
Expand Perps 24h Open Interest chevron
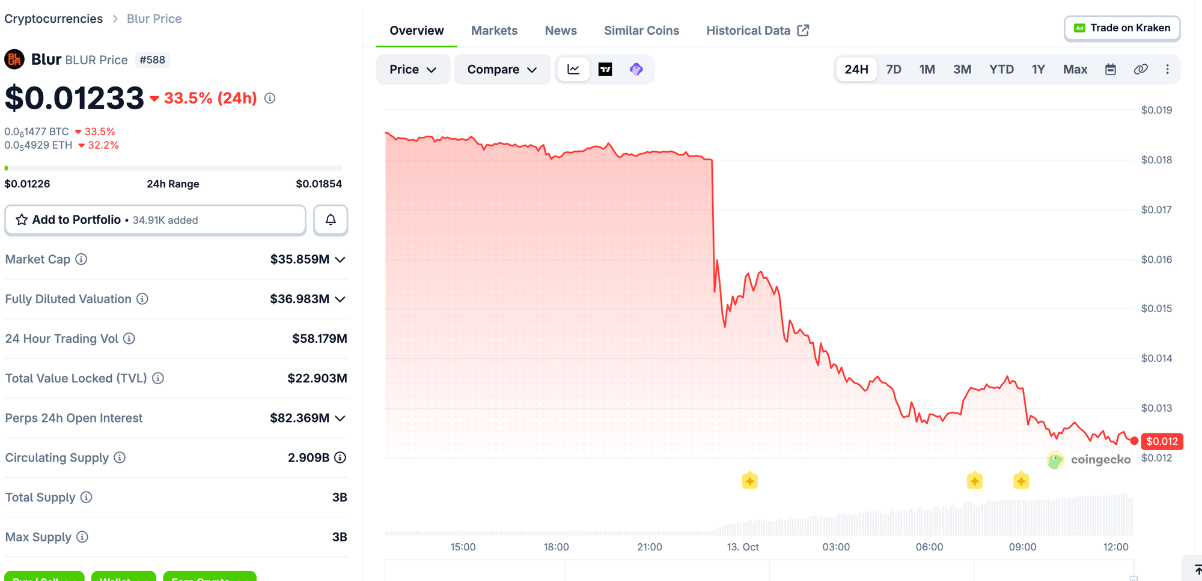click(x=340, y=418)
